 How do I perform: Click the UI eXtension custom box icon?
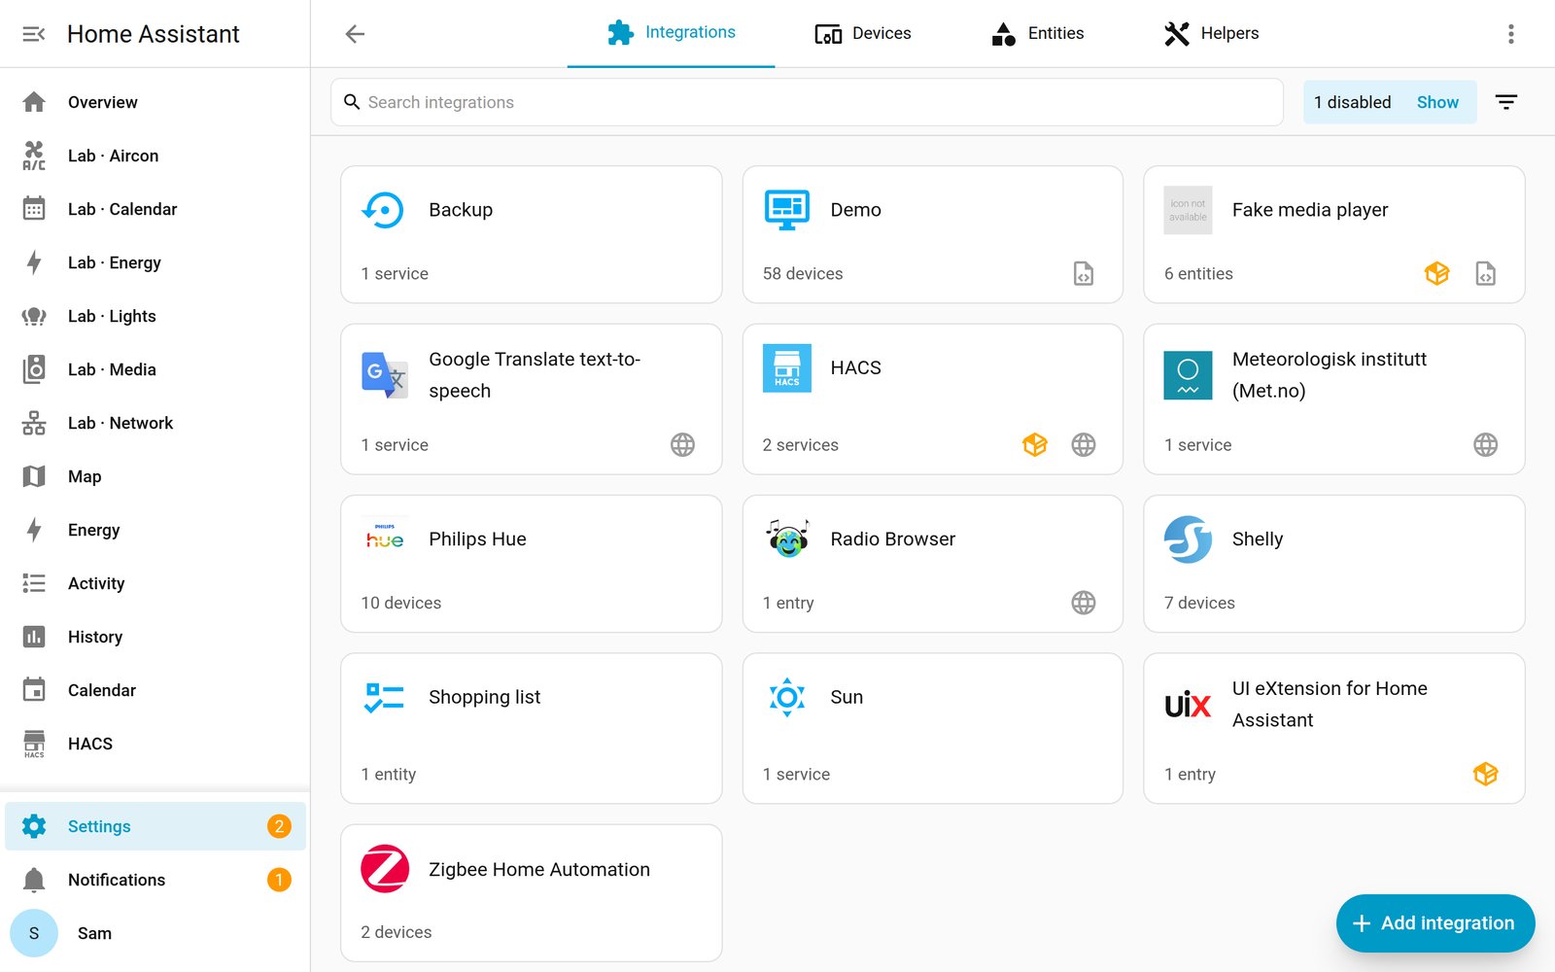(1485, 774)
